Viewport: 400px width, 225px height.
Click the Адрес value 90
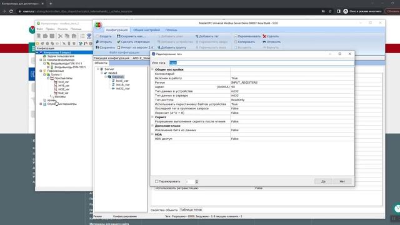[x=233, y=87]
